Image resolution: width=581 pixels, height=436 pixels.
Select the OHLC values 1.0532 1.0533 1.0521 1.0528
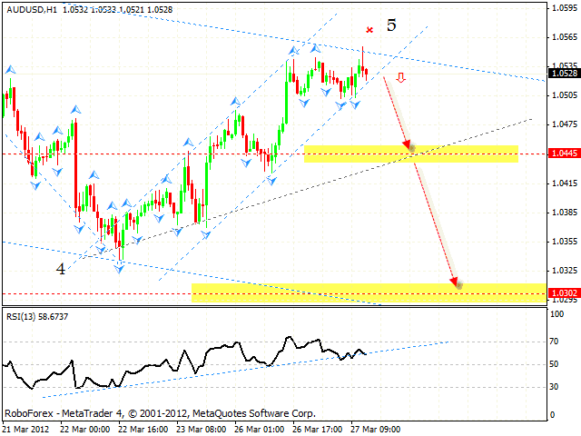click(117, 10)
